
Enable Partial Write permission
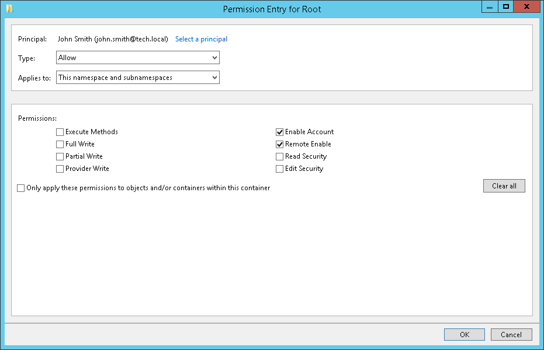tap(60, 156)
